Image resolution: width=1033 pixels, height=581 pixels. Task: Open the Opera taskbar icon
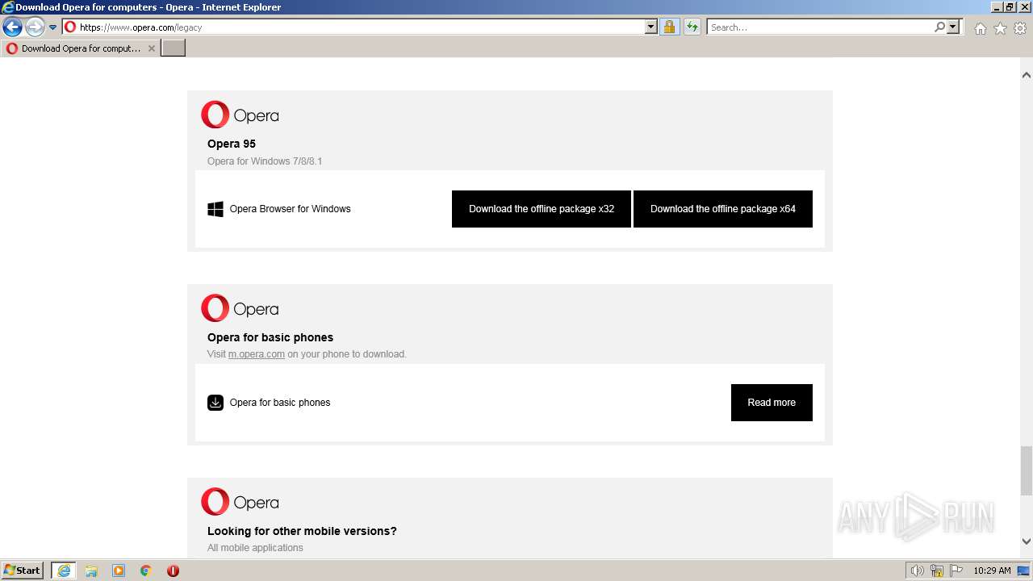click(x=173, y=571)
